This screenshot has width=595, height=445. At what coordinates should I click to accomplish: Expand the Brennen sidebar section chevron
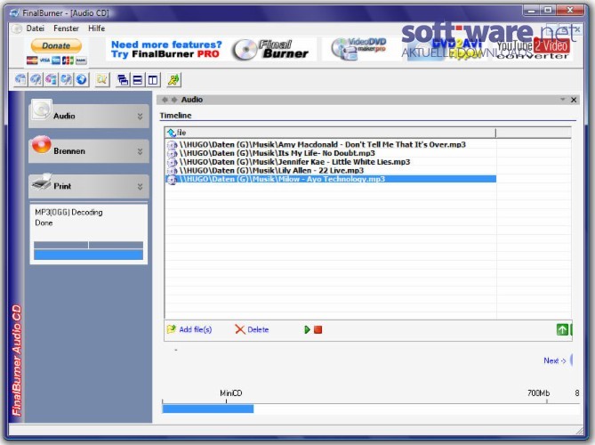point(140,151)
